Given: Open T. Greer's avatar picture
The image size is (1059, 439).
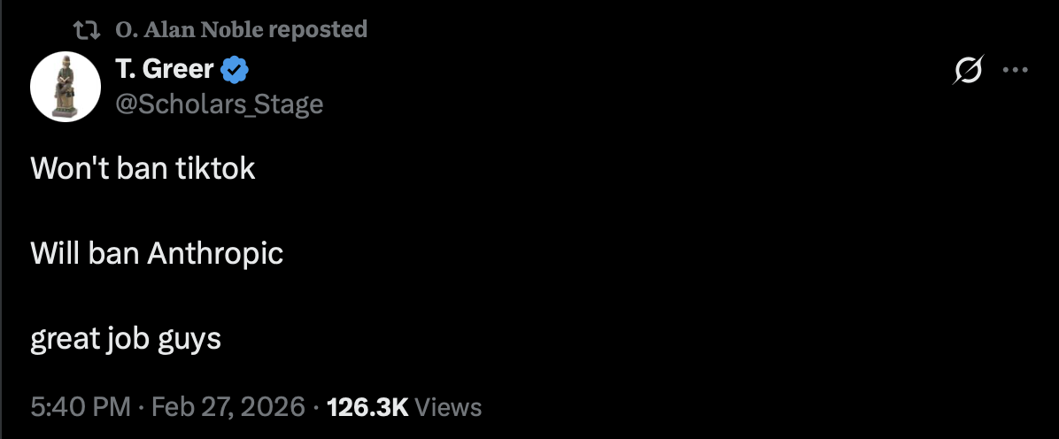Looking at the screenshot, I should pos(66,87).
